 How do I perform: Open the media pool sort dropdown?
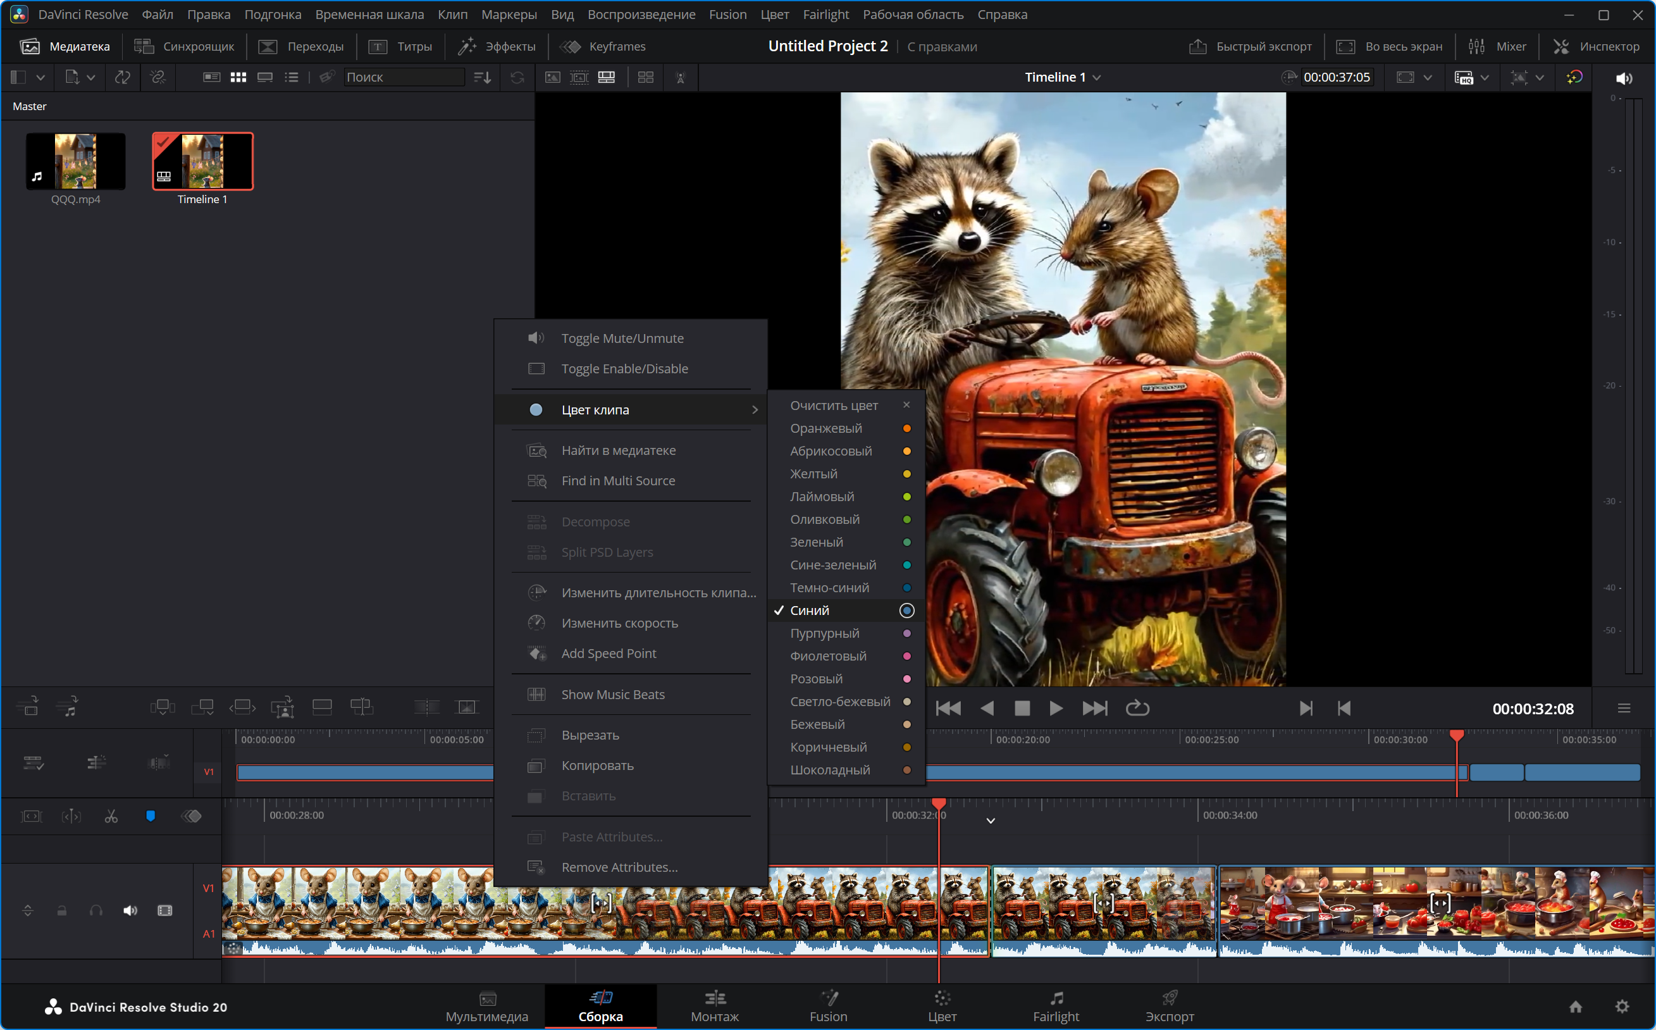point(482,77)
